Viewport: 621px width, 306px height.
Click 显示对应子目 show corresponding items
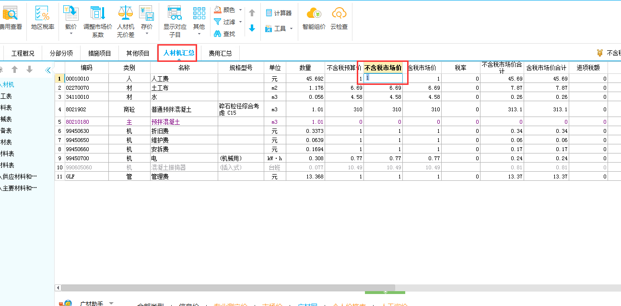175,22
